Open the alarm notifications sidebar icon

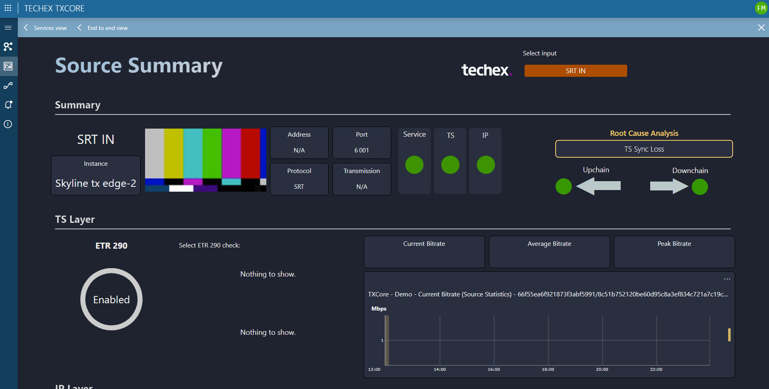click(x=8, y=105)
